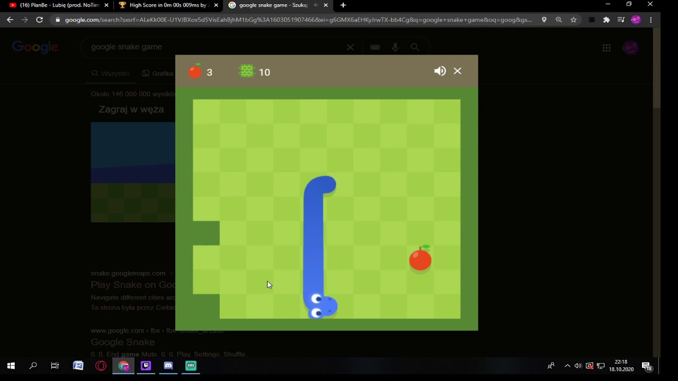
Task: Close the snake game overlay
Action: click(x=458, y=71)
